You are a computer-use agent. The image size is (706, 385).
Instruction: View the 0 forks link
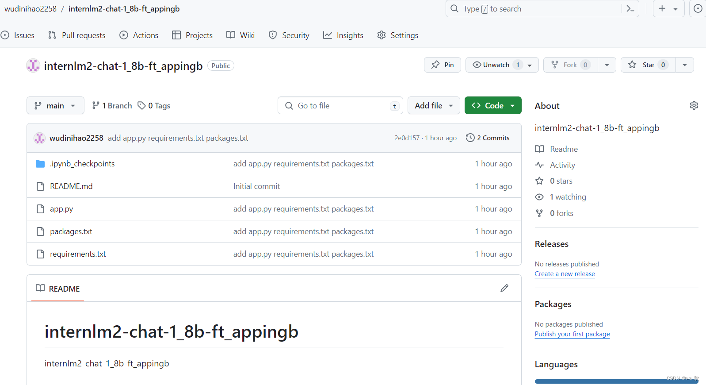point(554,213)
